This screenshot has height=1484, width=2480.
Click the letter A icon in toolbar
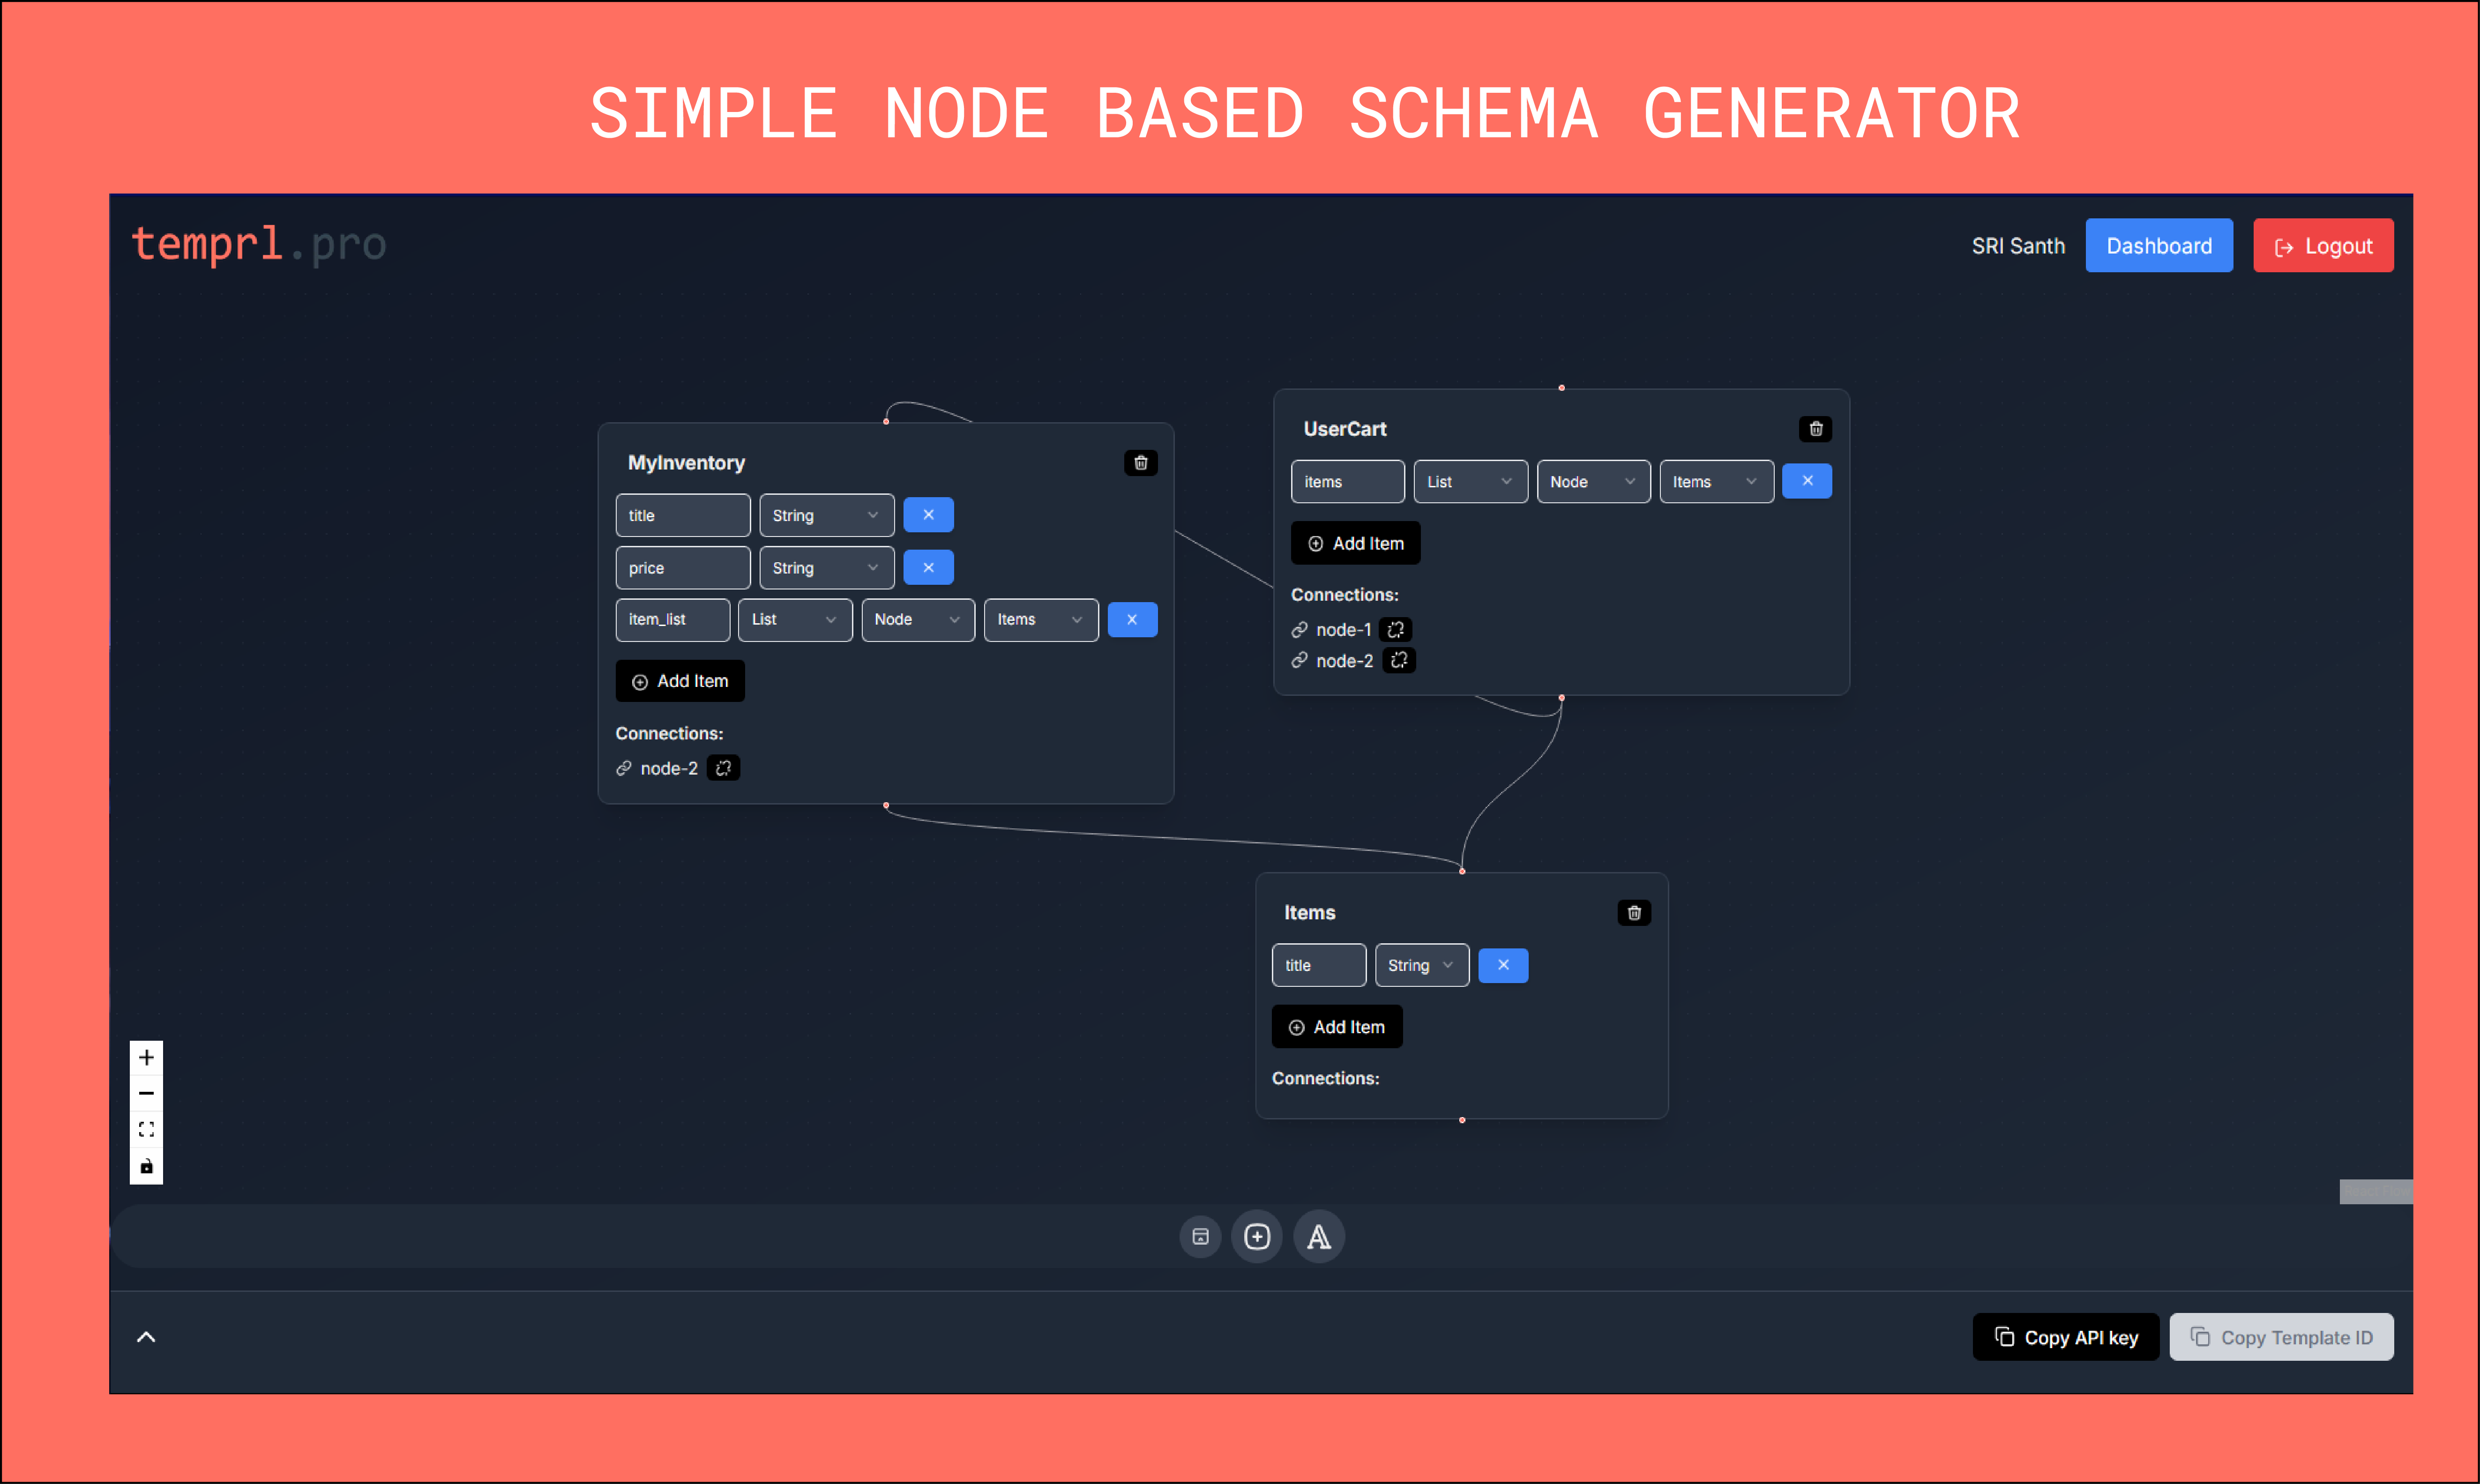[x=1319, y=1237]
